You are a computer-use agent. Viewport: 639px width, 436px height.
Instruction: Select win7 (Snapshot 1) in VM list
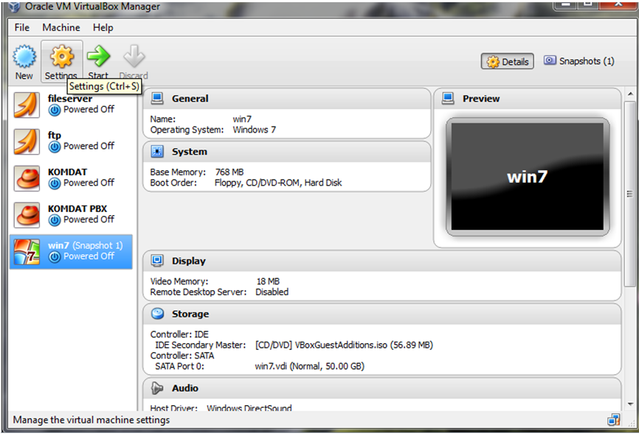pyautogui.click(x=71, y=252)
